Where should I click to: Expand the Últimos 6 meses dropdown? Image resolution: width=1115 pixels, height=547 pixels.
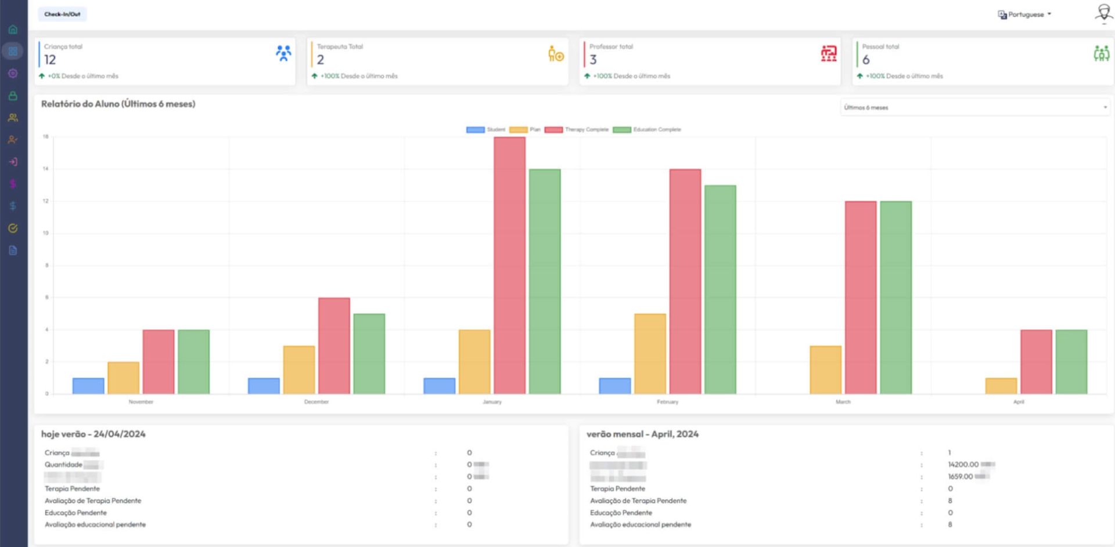click(x=974, y=107)
